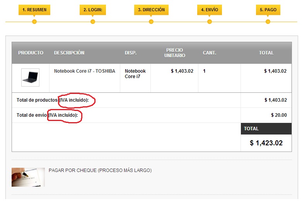Viewport: 302px width, 201px height.
Task: Click the Resumen step dot on progress line
Action: coord(34,22)
